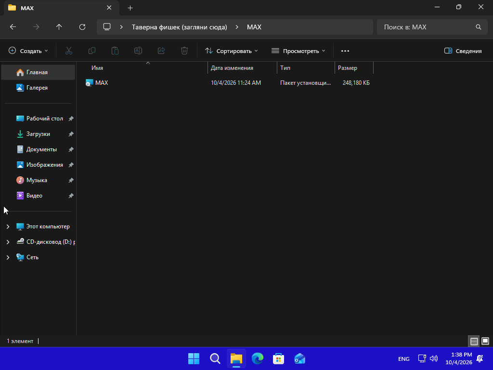Open the three-dots more options menu

[345, 51]
